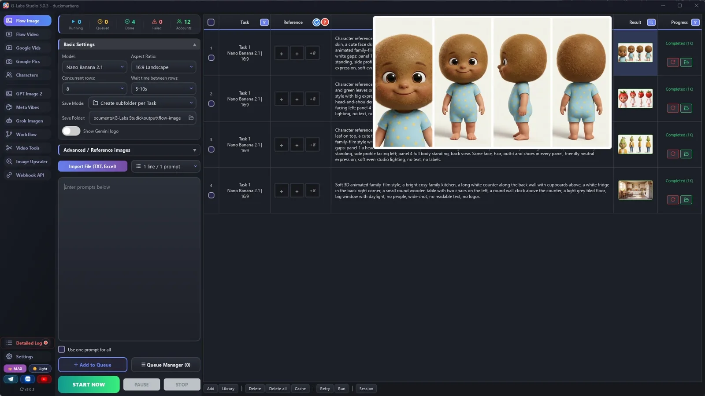The image size is (705, 396).
Task: Open the Aspect Ratio 16:9 Landscape dropdown
Action: pyautogui.click(x=163, y=67)
